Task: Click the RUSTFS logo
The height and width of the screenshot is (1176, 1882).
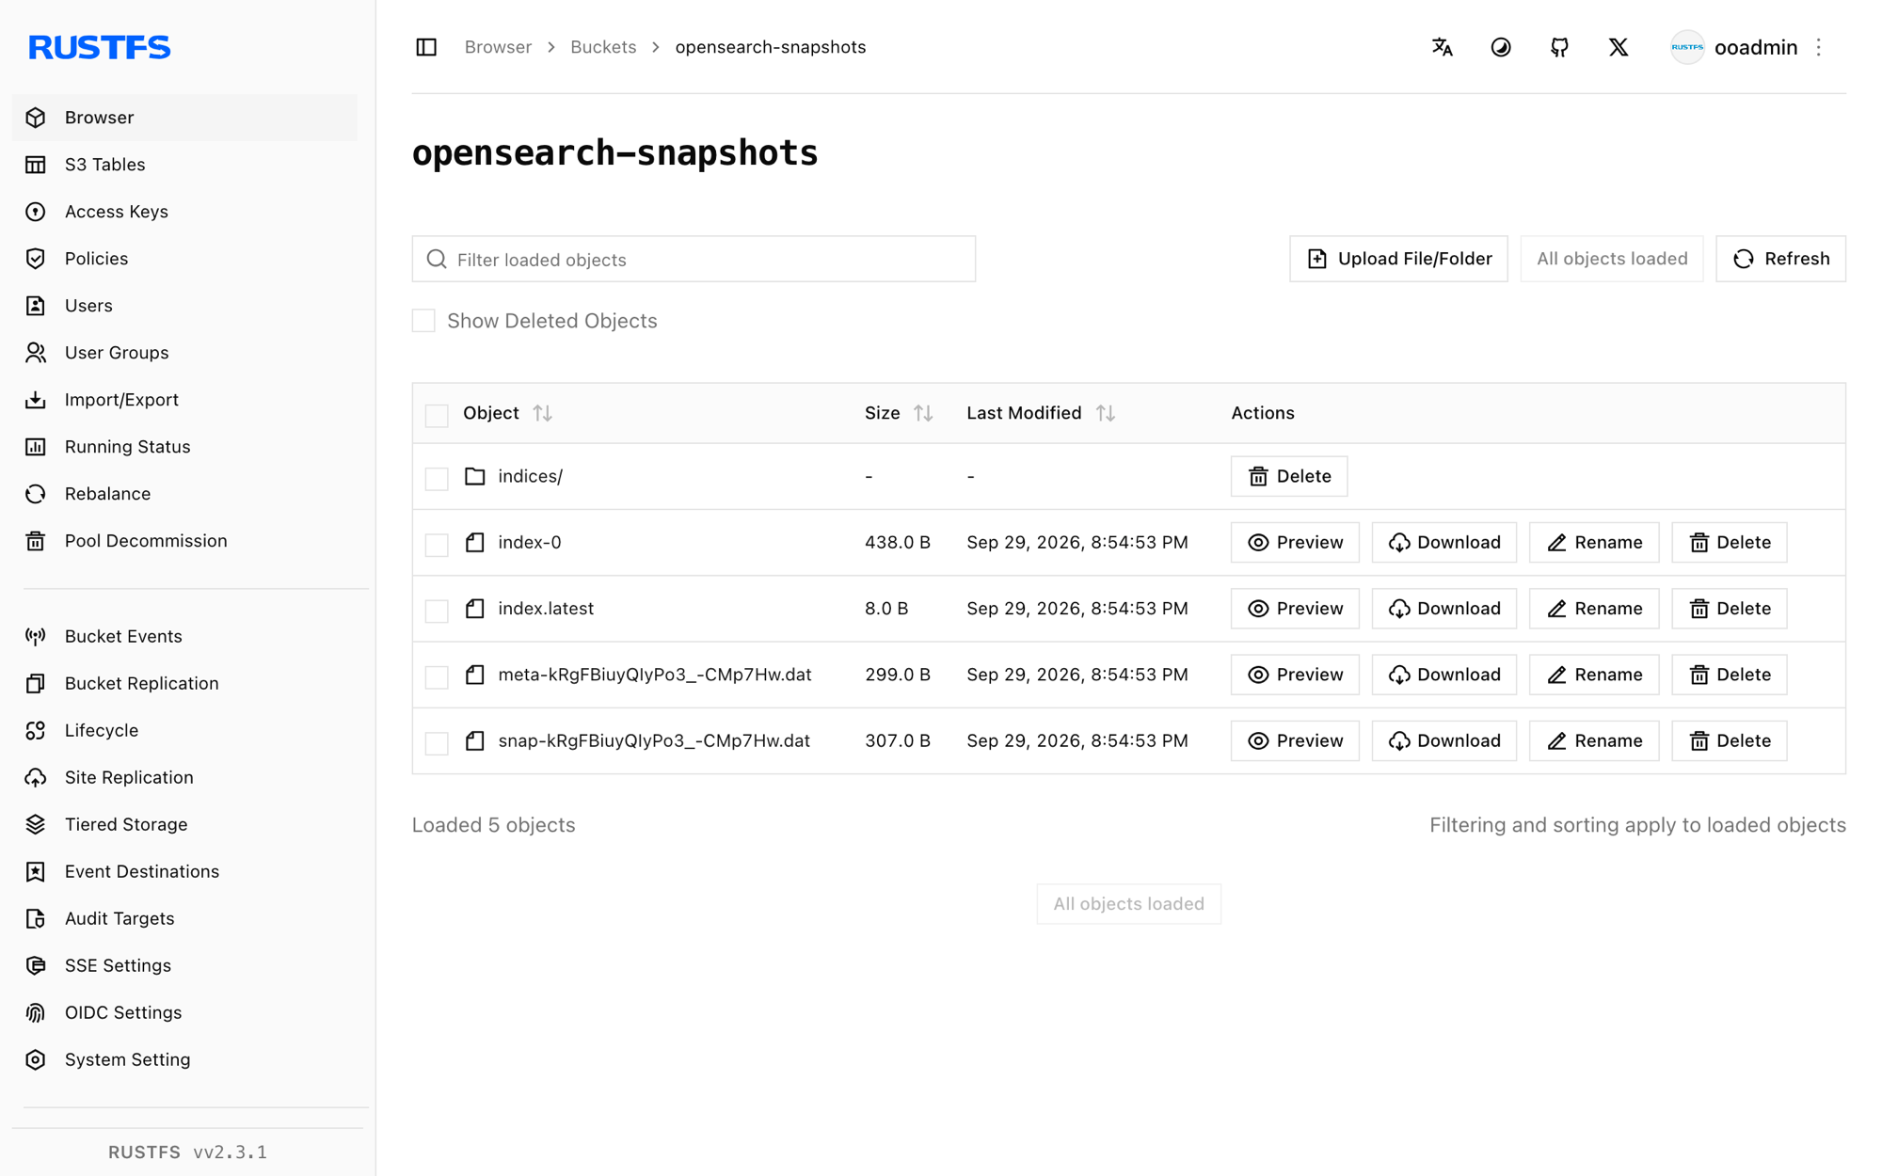Action: coord(99,47)
